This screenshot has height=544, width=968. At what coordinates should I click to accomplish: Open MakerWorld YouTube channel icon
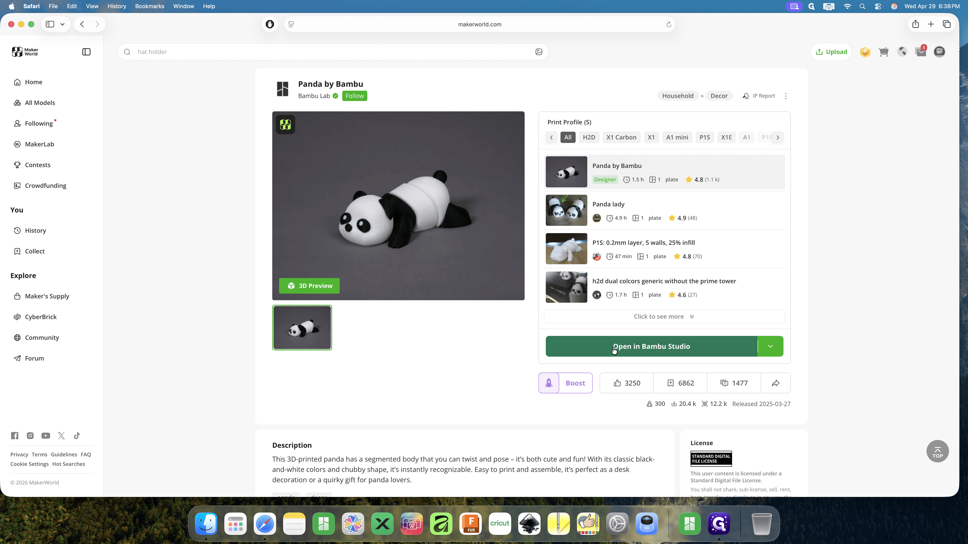pos(46,435)
